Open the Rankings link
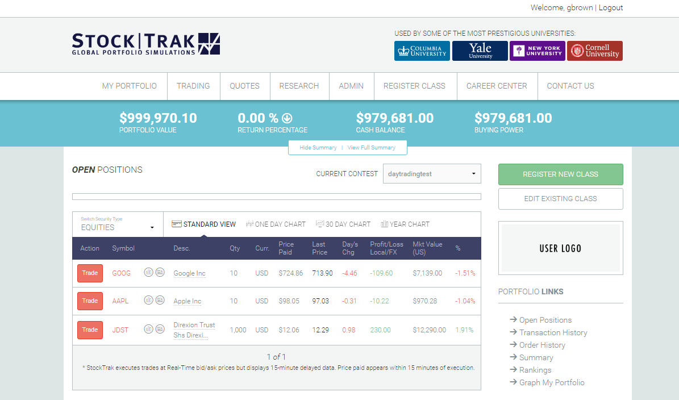Viewport: 679px width, 400px height. (x=535, y=370)
